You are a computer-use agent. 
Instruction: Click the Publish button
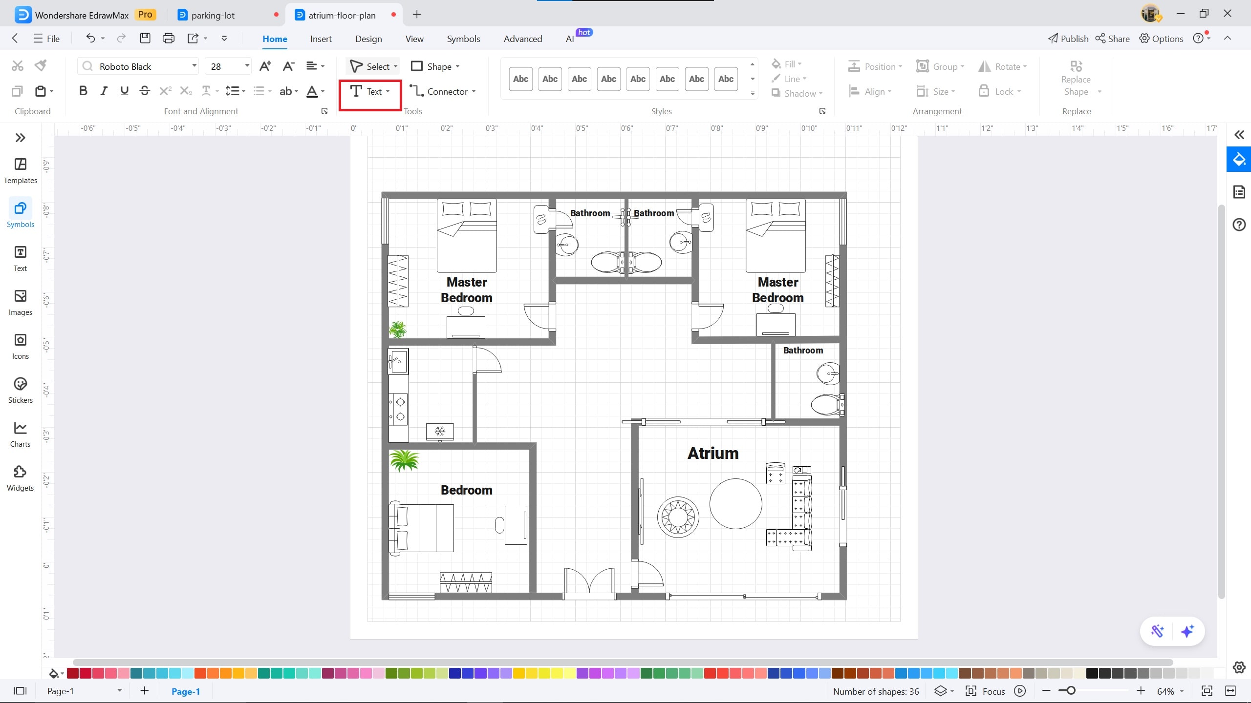pyautogui.click(x=1068, y=39)
